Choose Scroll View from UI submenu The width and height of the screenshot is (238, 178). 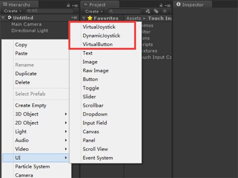[95, 149]
